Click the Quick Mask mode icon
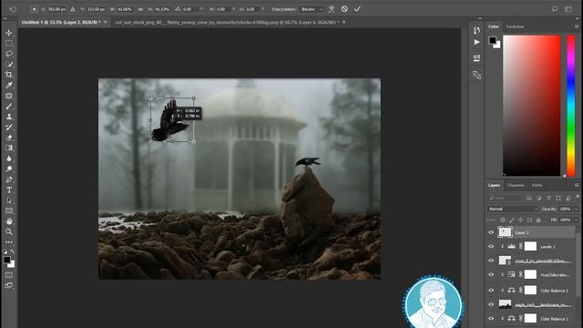 [9, 275]
